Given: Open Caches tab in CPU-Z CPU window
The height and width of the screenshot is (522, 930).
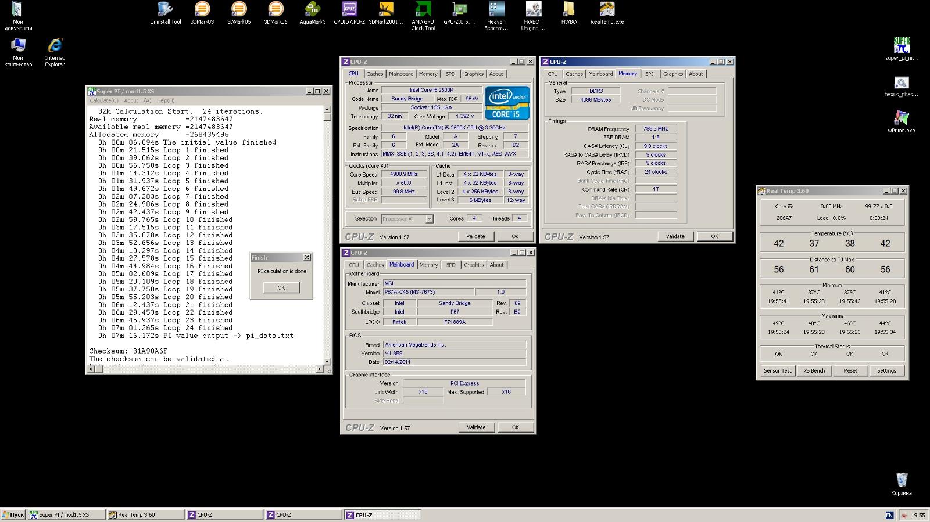Looking at the screenshot, I should 375,74.
